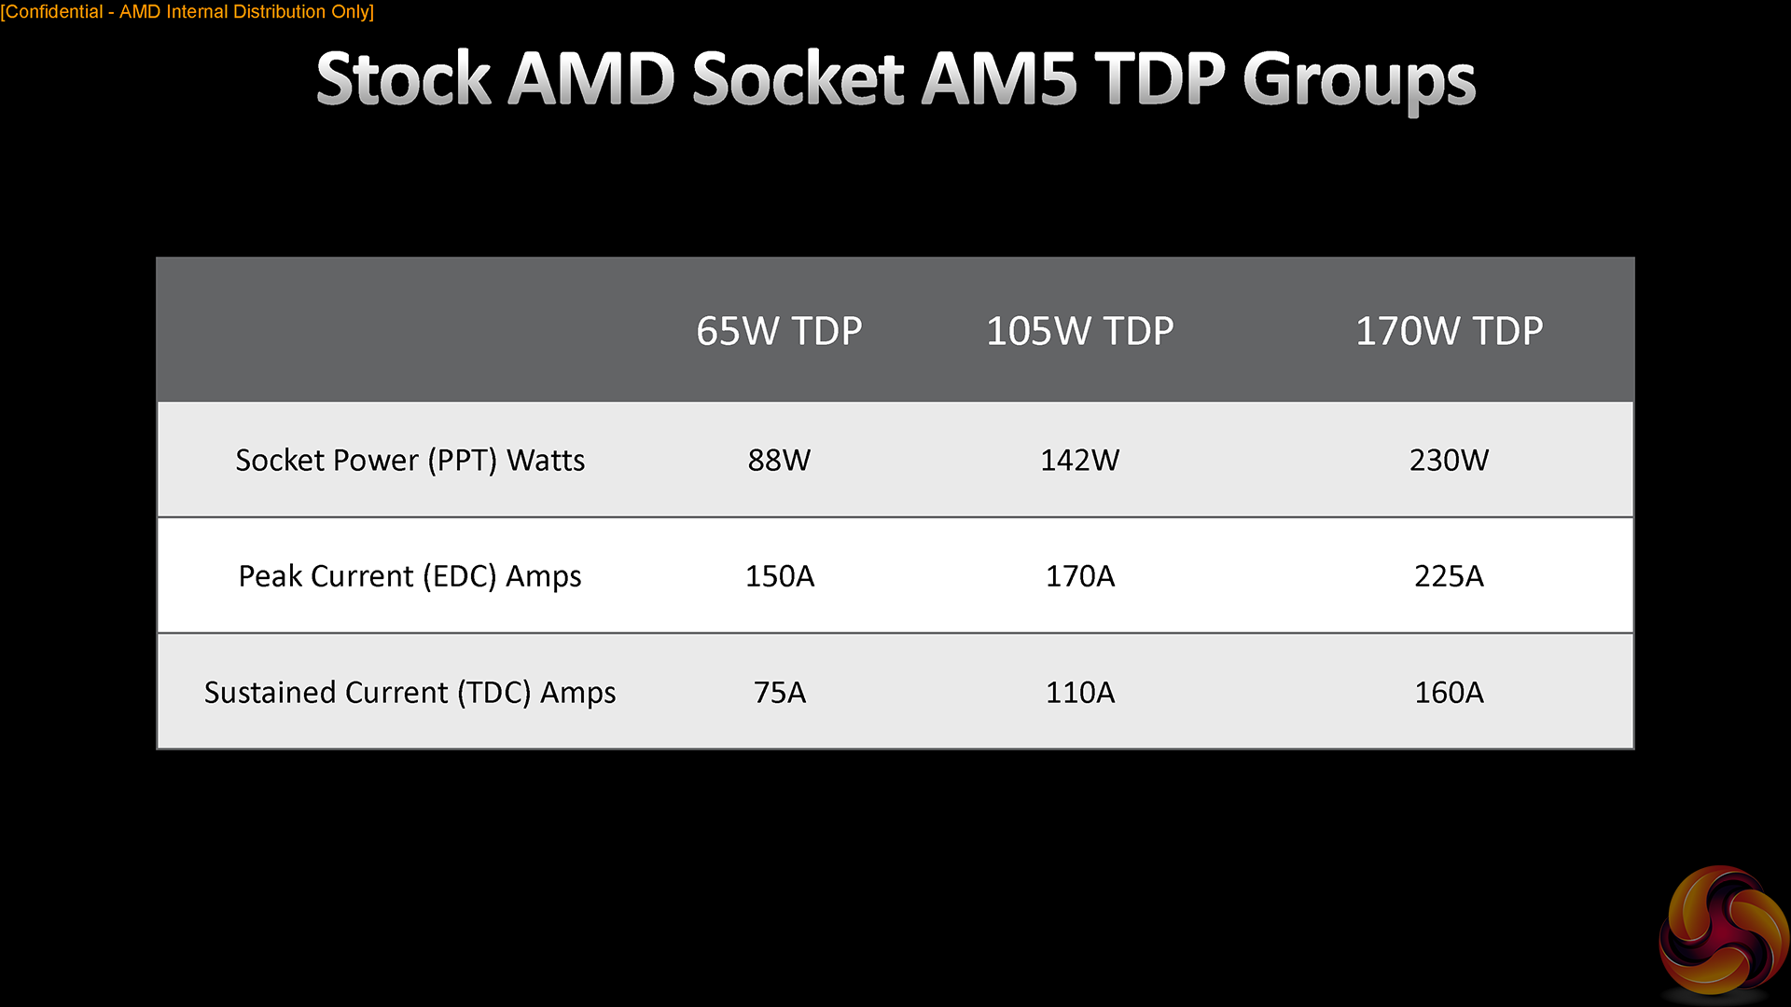Click the 170W TDP column header
Viewport: 1791px width, 1007px height.
[1449, 331]
